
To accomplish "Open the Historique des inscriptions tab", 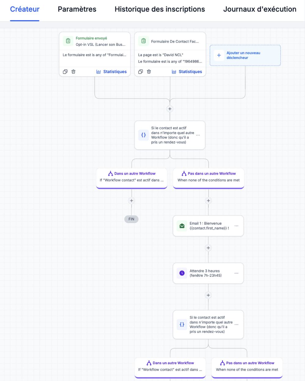I will point(160,9).
